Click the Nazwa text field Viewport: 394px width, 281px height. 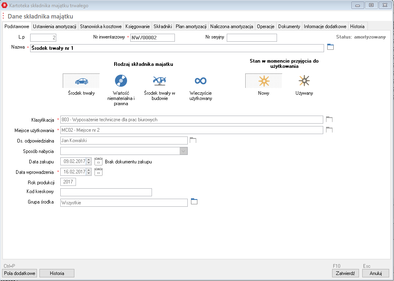(177, 48)
